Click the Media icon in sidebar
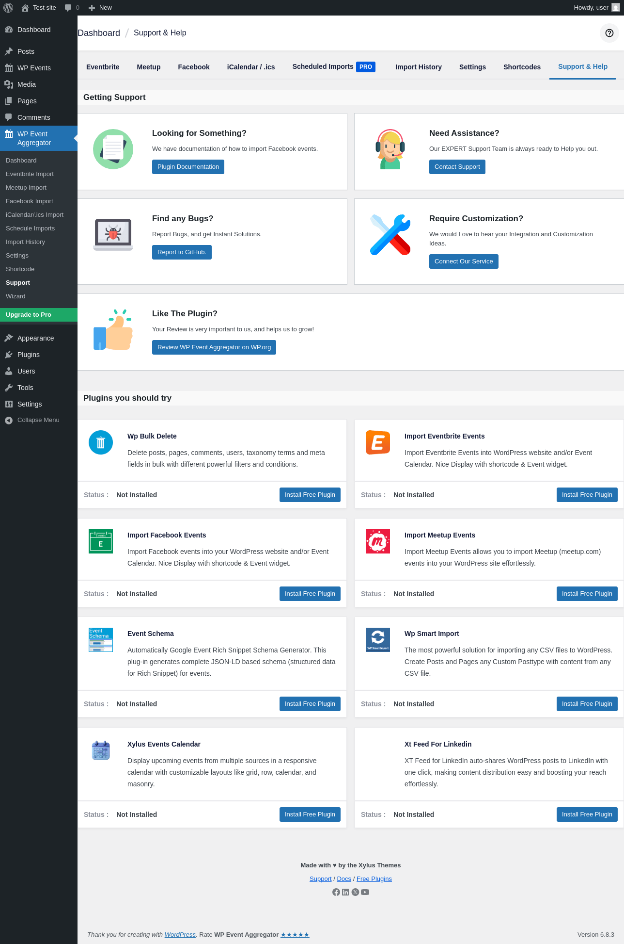The height and width of the screenshot is (944, 624). coord(9,84)
